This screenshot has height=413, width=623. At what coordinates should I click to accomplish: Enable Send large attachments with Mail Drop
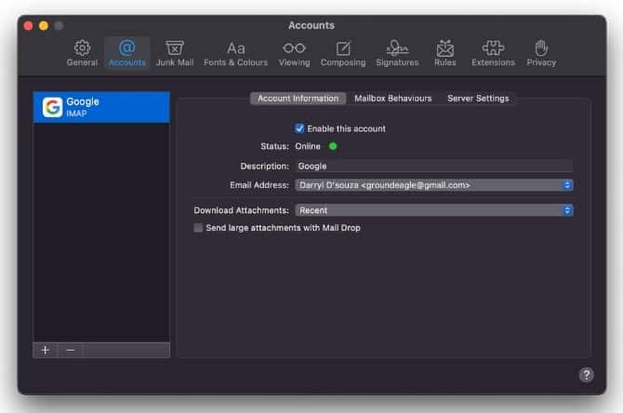[x=198, y=228]
